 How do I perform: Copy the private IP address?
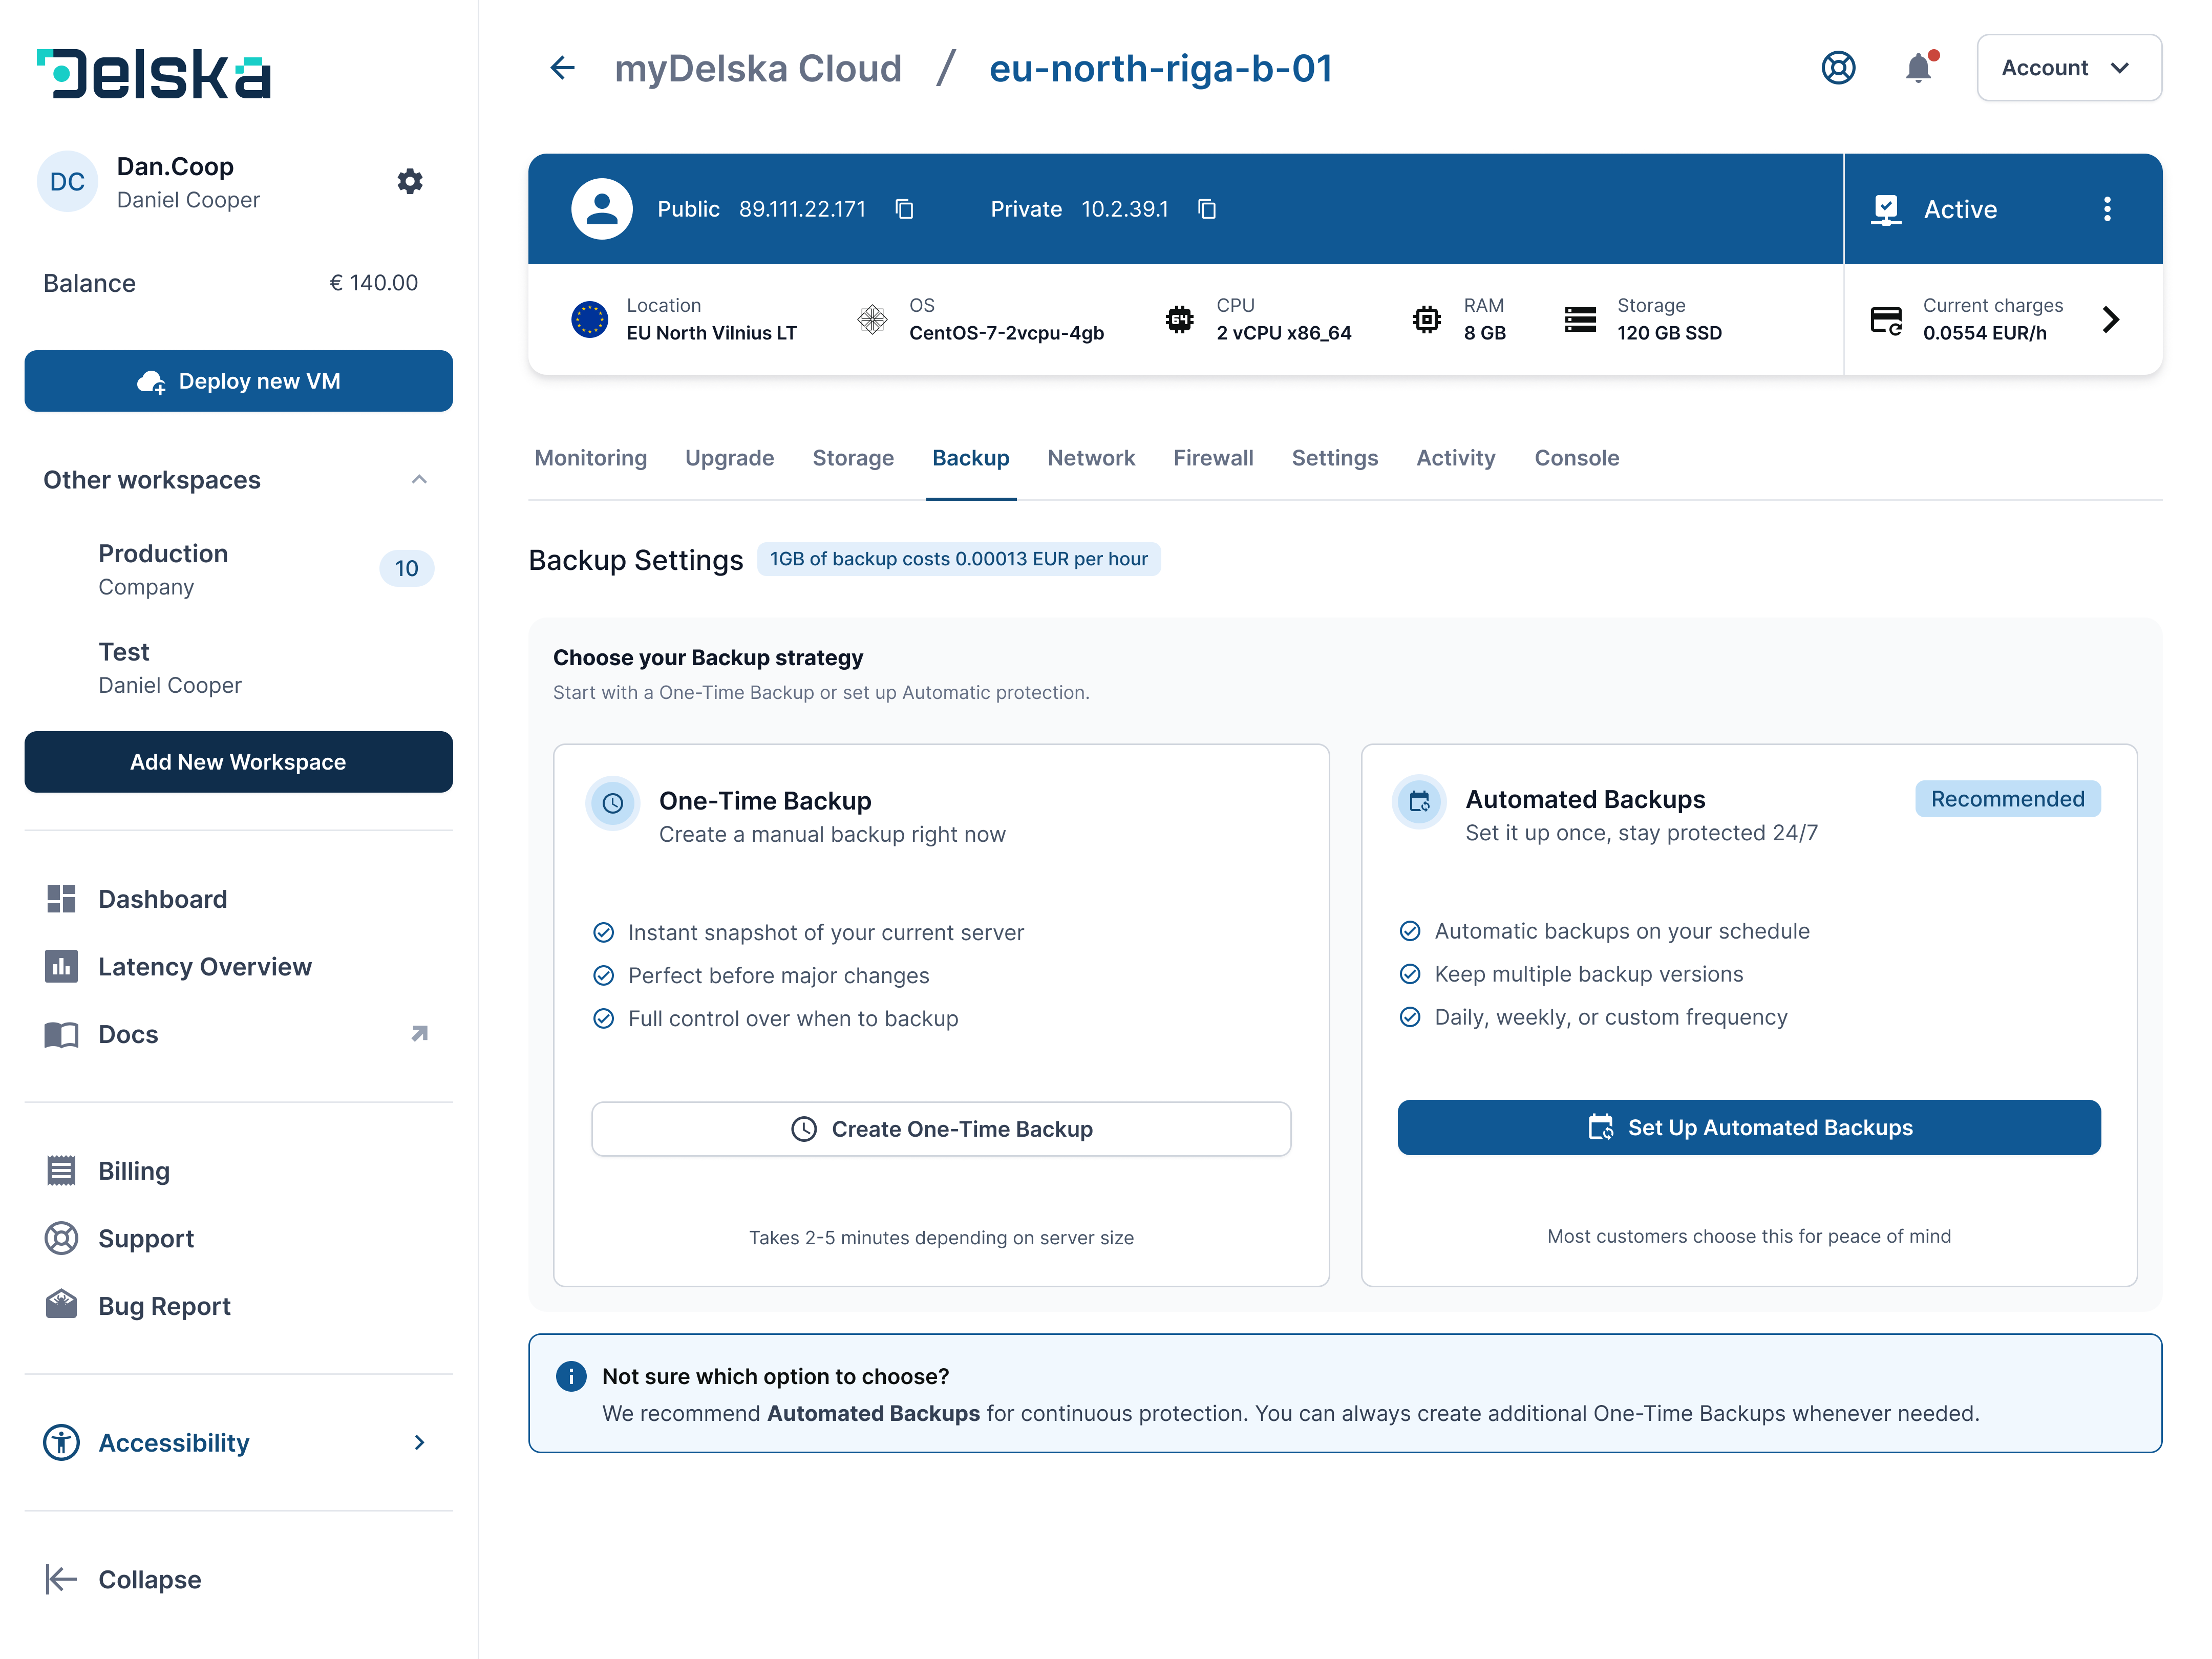click(x=1207, y=209)
